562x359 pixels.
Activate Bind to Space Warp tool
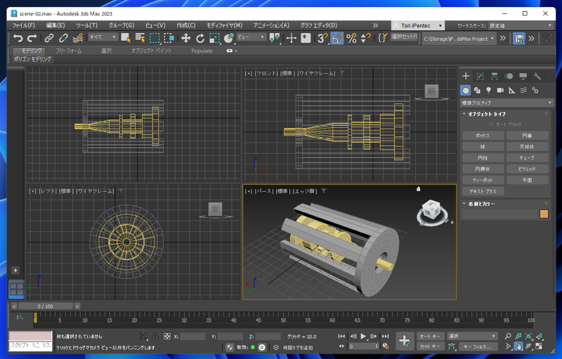[x=78, y=38]
